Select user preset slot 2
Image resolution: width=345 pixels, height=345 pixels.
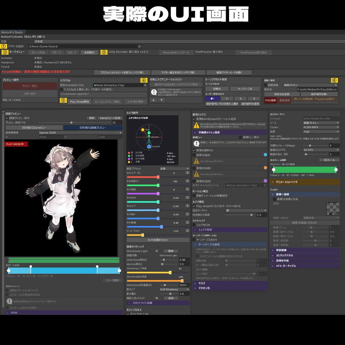227,99
